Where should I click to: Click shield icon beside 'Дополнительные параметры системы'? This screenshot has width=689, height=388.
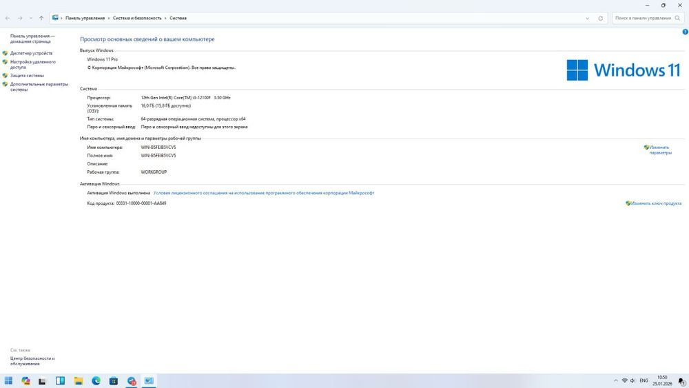[6, 84]
